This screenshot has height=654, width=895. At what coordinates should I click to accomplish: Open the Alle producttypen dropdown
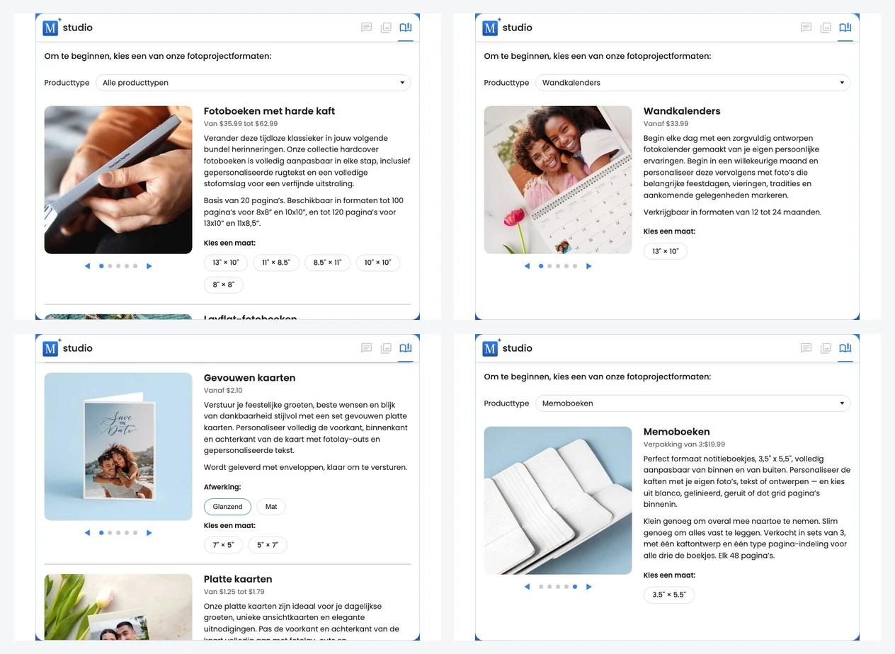point(253,83)
